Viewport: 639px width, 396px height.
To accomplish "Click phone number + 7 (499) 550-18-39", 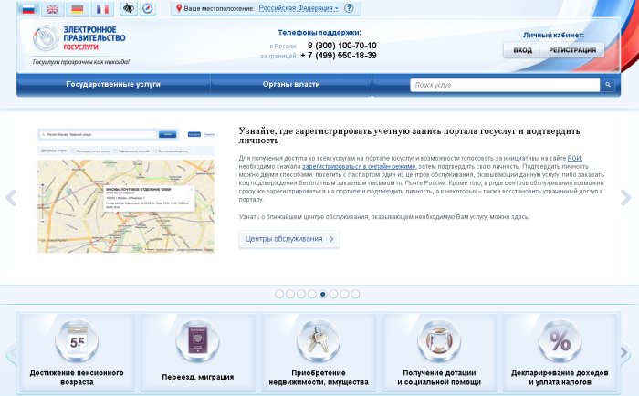I will (x=339, y=56).
